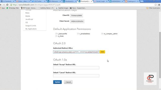Switch to the Facebook tab
The width and height of the screenshot is (161, 90).
click(x=7, y=1)
